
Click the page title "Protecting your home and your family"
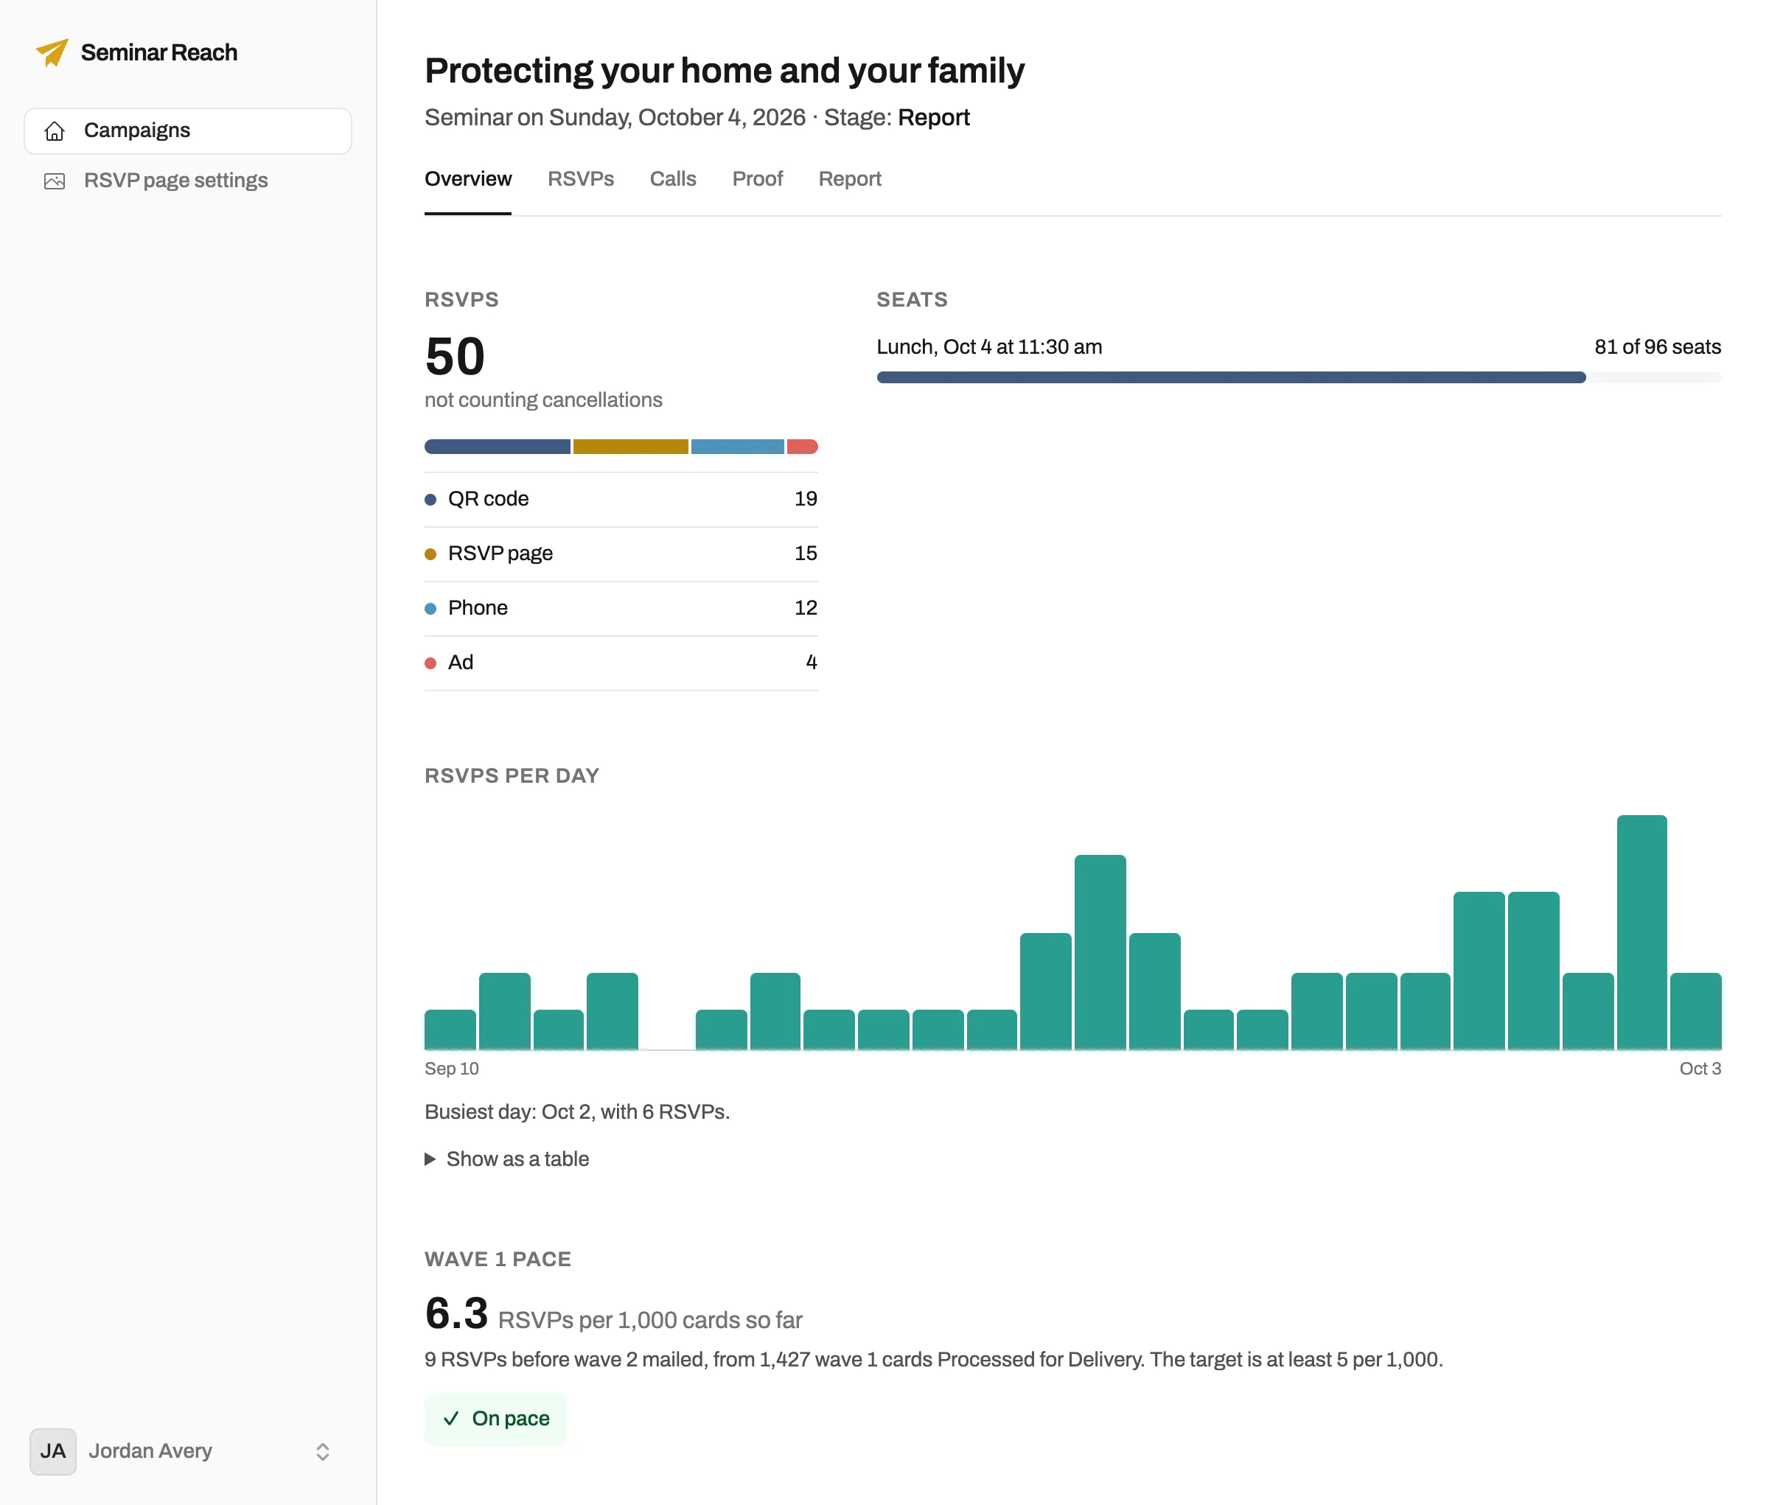[x=725, y=71]
